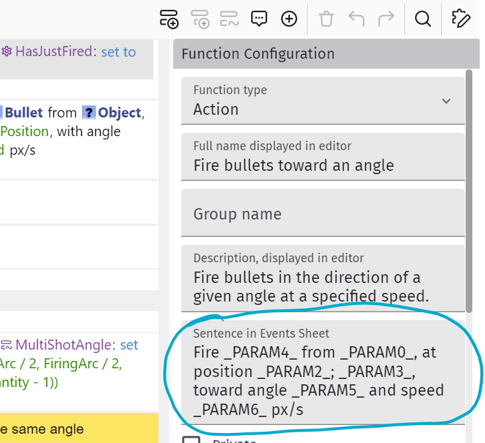Open the circled-plus add event menu
The image size is (485, 443).
[x=289, y=19]
